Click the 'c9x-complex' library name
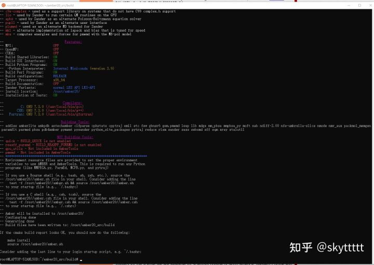 (x=16, y=11)
